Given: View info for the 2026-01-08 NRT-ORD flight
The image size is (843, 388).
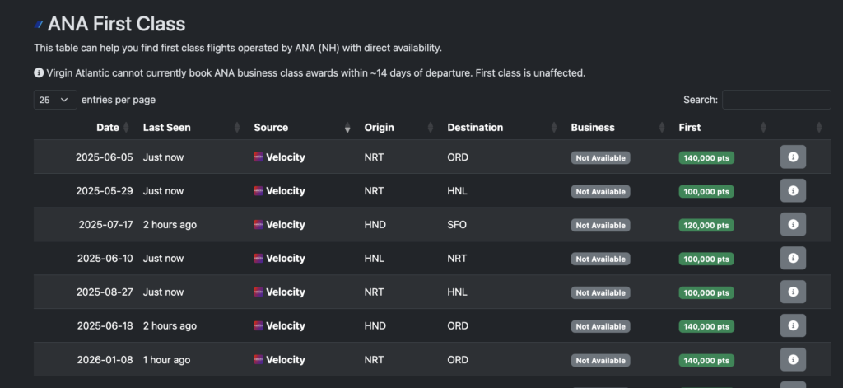Looking at the screenshot, I should pyautogui.click(x=793, y=359).
